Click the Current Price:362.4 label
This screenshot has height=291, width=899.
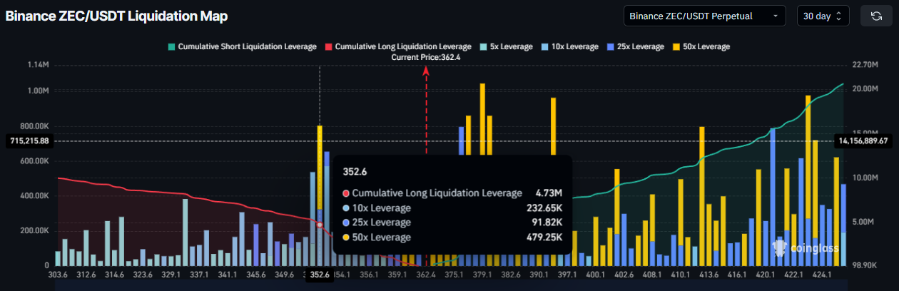(427, 57)
